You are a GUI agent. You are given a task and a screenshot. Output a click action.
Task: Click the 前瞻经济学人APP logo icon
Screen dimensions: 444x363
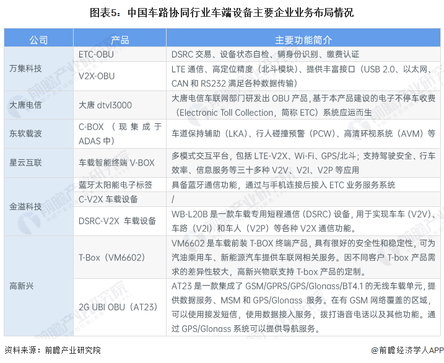[x=375, y=351]
